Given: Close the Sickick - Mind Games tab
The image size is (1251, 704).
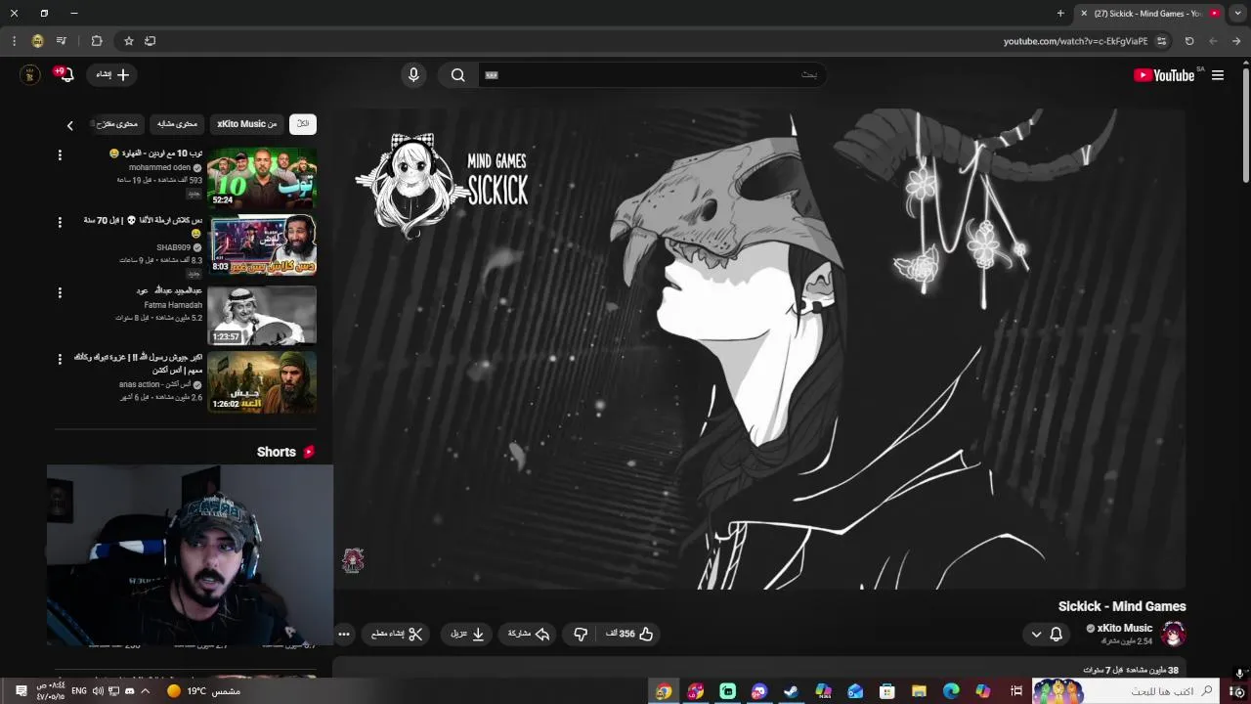Looking at the screenshot, I should pos(1084,14).
